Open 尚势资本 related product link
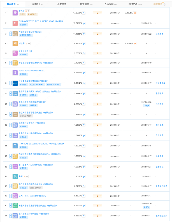Screen dimensions: 172x222 click(x=159, y=156)
